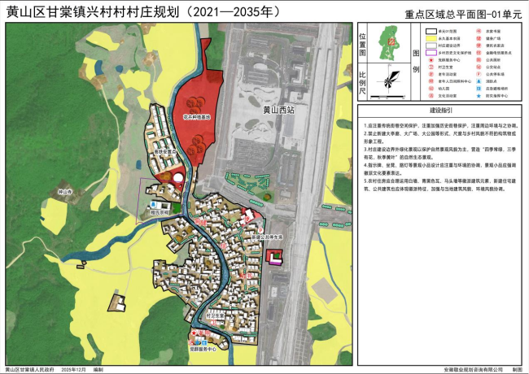Click the 公共停车场 P legend icon
Screen dimensions: 529x374
point(479,74)
